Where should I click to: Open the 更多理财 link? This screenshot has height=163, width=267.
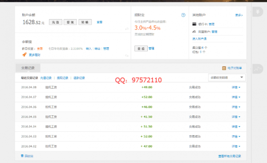point(35,55)
